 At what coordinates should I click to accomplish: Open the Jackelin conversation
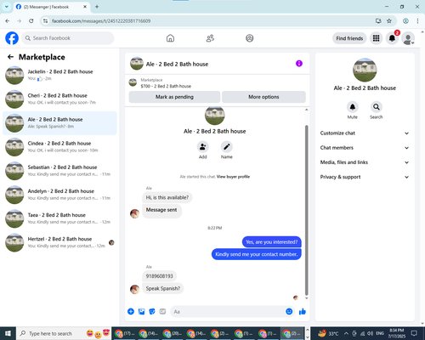tap(59, 75)
